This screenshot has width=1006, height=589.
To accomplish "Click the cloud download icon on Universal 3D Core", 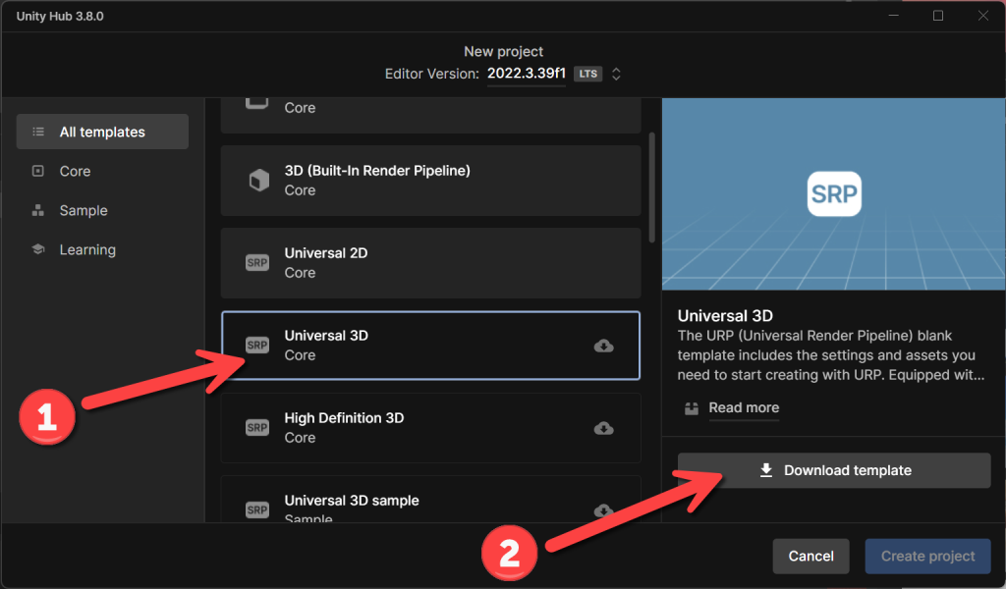I will pyautogui.click(x=604, y=347).
